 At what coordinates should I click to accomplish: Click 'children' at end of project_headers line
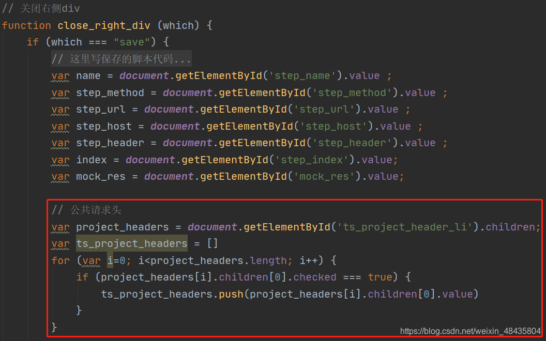pos(510,227)
